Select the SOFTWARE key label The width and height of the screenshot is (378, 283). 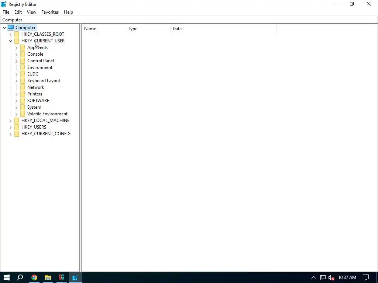point(38,100)
